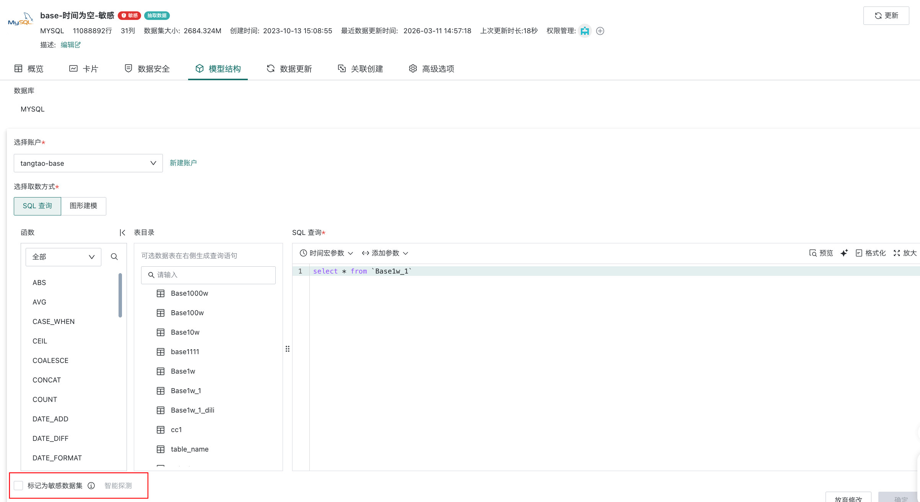This screenshot has height=502, width=920.
Task: Add a permission user with the plus icon
Action: click(600, 31)
